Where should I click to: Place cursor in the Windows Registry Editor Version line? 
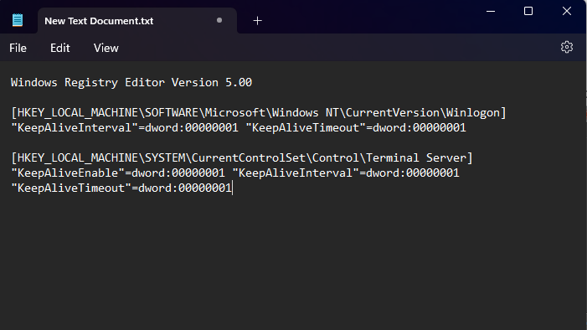click(131, 82)
